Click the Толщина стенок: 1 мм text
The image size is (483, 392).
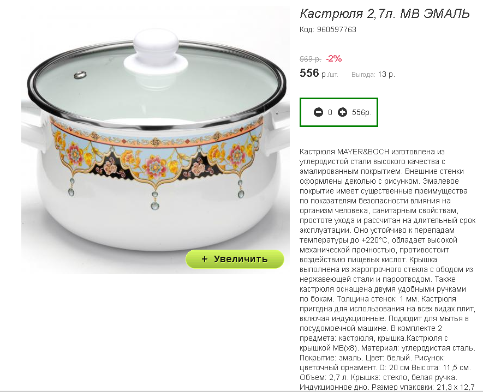coord(377,299)
